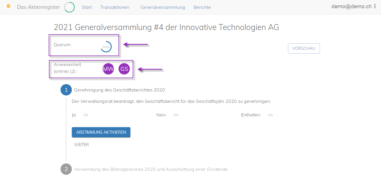Click the Quorum: label
Viewport: 381px width, 177px height.
pyautogui.click(x=63, y=44)
